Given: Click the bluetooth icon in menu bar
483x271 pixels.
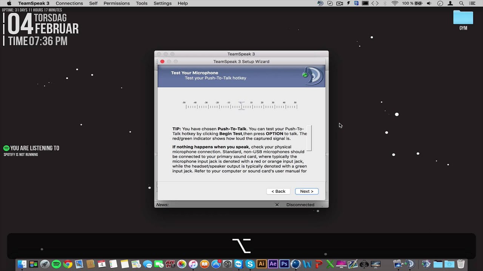Looking at the screenshot, I should click(x=385, y=3).
